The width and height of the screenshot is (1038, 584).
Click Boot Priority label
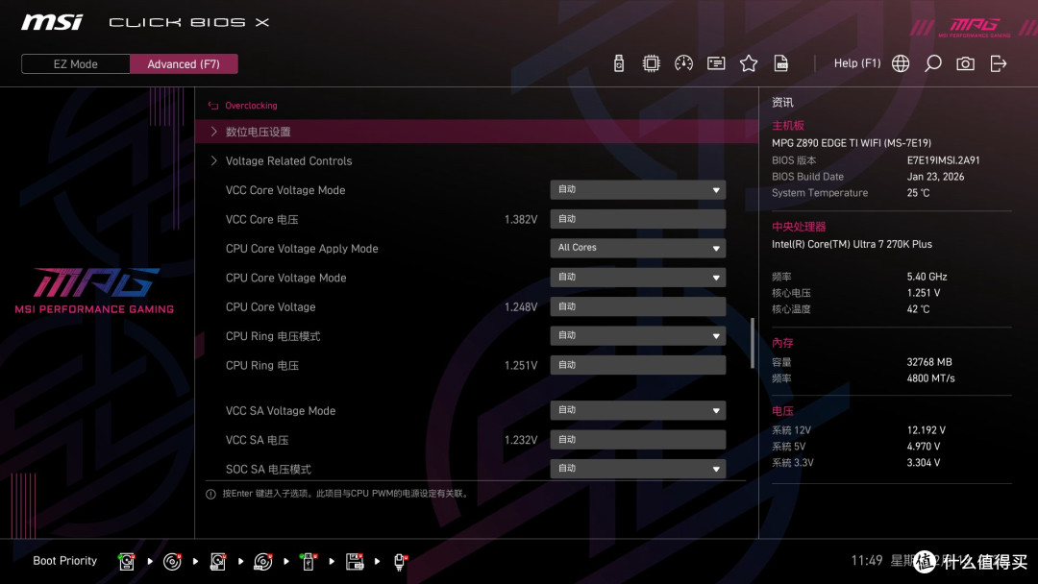coord(65,561)
